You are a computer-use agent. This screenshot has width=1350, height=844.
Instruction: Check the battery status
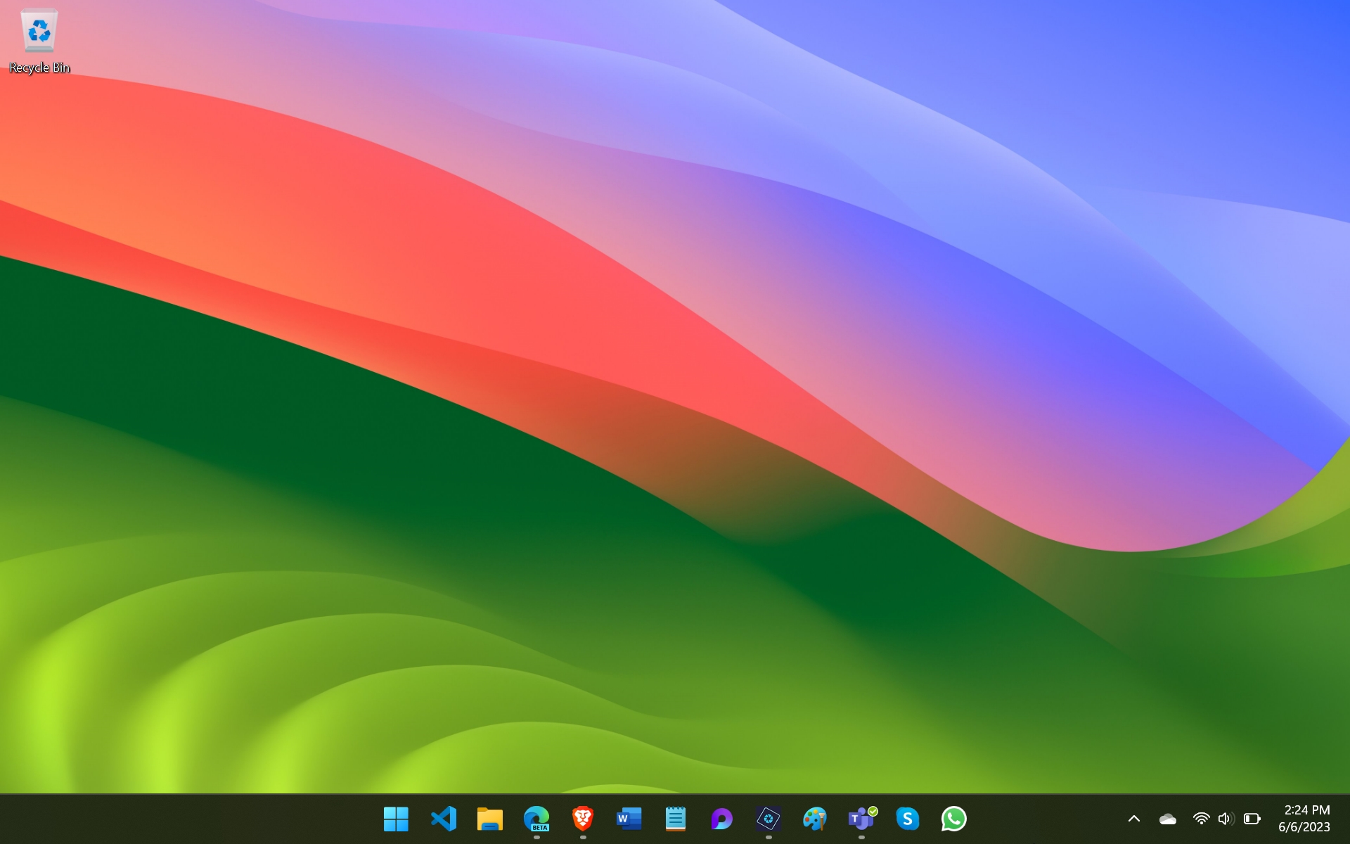pos(1251,818)
